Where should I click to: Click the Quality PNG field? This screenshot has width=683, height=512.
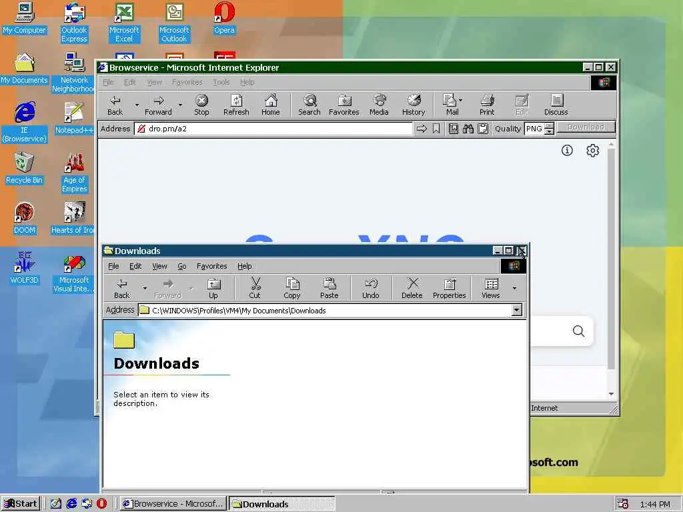click(534, 129)
